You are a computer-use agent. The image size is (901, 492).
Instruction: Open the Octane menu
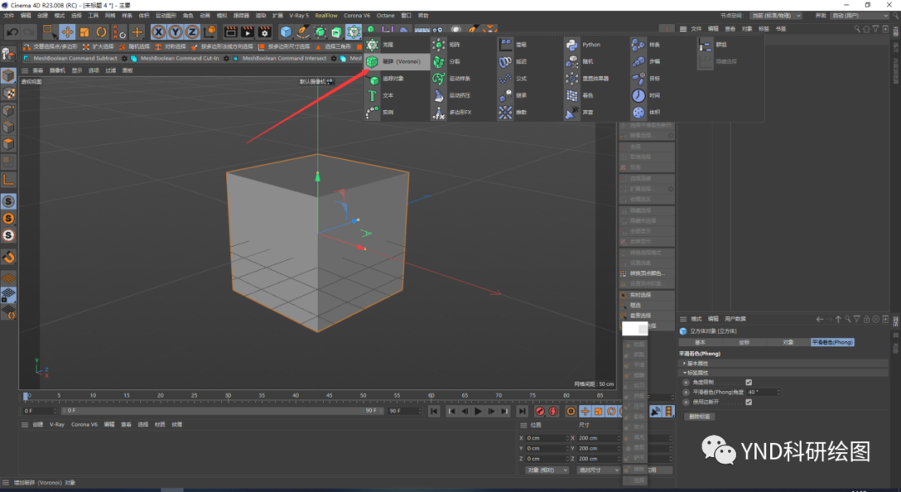tap(385, 16)
